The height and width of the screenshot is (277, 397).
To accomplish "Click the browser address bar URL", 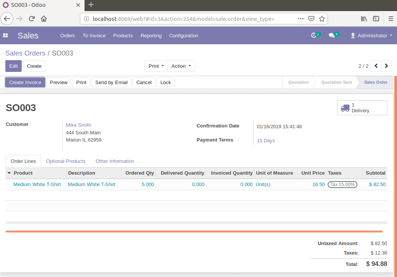I will pyautogui.click(x=184, y=19).
